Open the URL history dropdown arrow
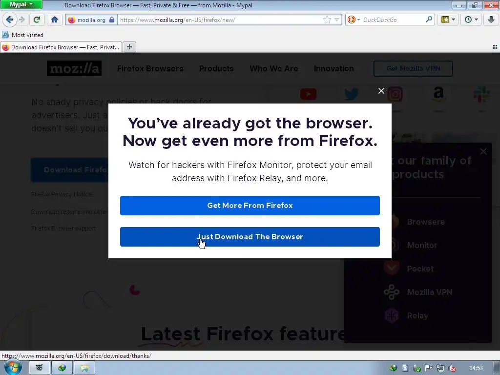Screen dimensions: 500x375 click(336, 20)
